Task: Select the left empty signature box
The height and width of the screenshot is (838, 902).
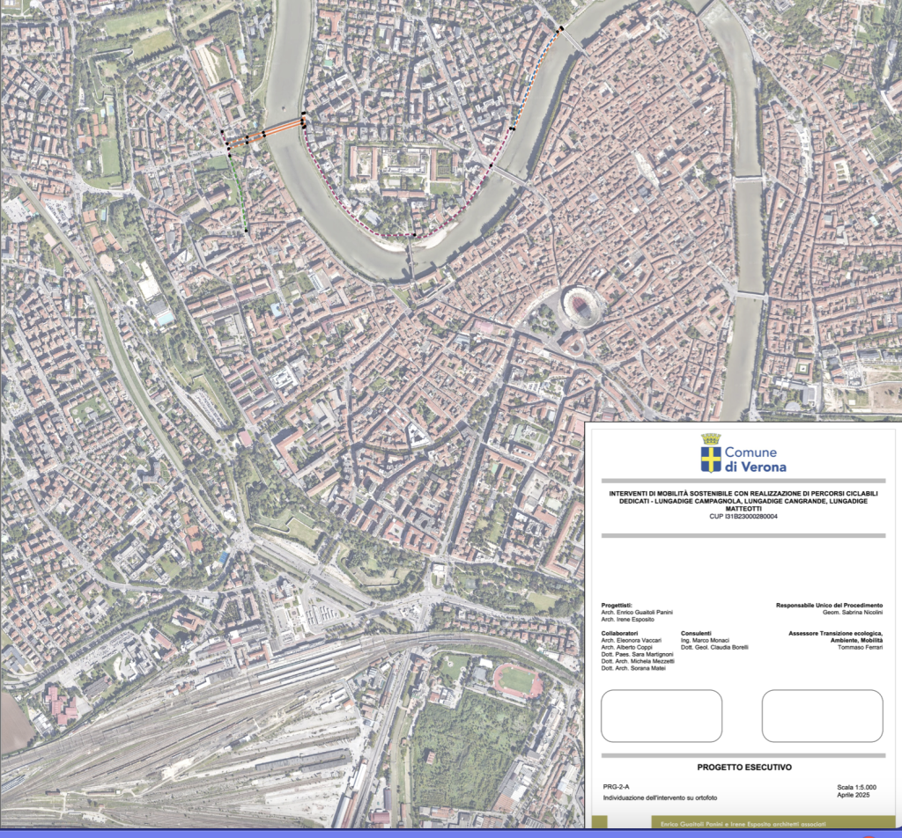Action: pyautogui.click(x=663, y=717)
